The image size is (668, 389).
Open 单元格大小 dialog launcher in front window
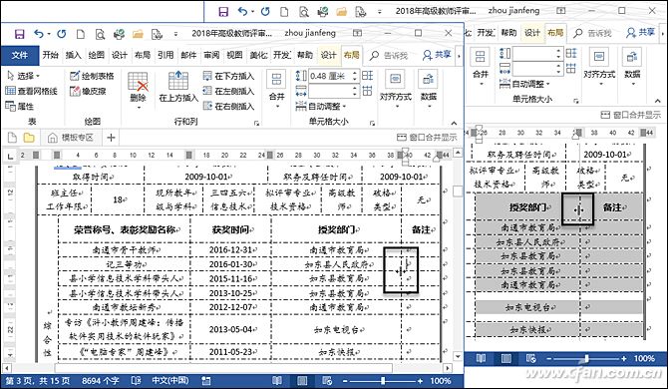[372, 123]
